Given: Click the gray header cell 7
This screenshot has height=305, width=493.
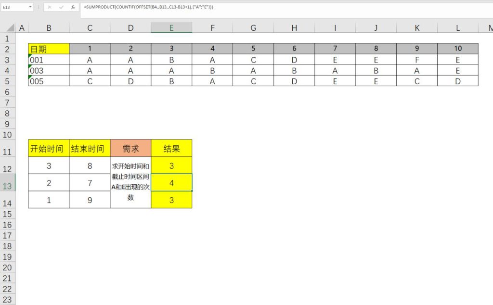Looking at the screenshot, I should (x=335, y=49).
